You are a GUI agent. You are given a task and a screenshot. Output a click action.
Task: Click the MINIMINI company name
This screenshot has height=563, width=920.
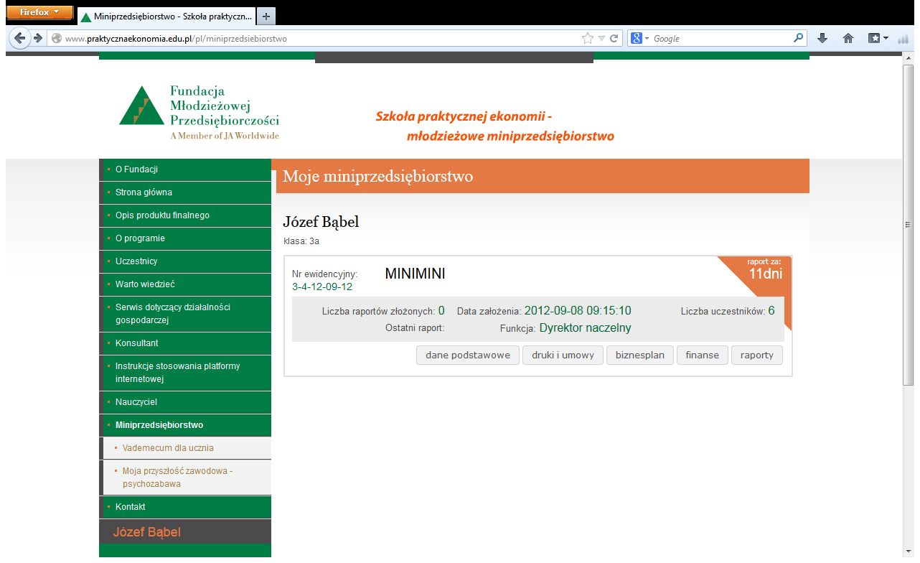pos(416,274)
